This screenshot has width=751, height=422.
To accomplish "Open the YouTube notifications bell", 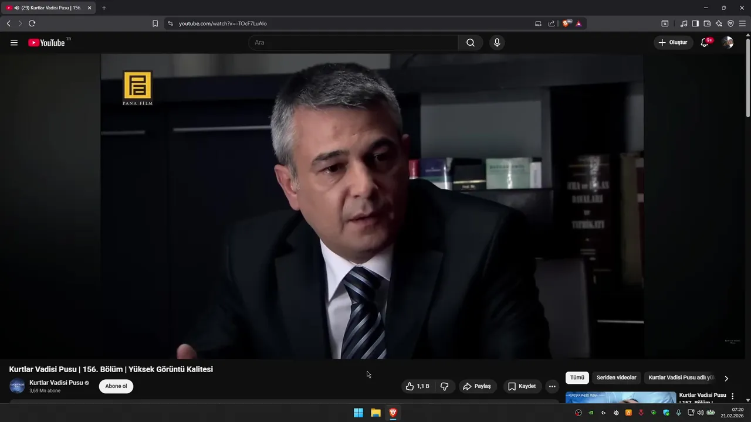I will [x=705, y=43].
